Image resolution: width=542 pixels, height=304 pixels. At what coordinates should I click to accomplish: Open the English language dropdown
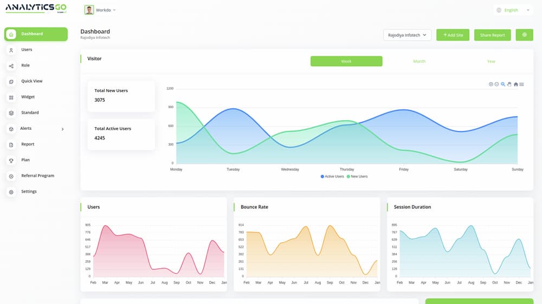point(513,10)
